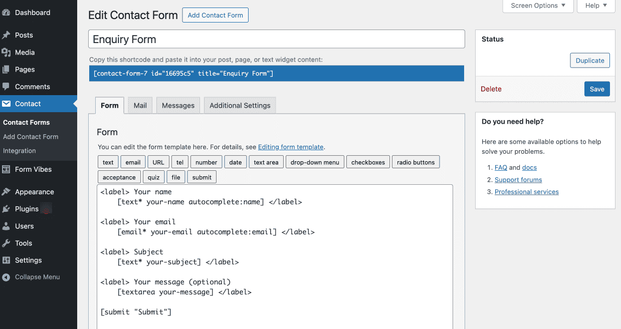The height and width of the screenshot is (329, 621).
Task: Insert a URL tag
Action: click(158, 162)
